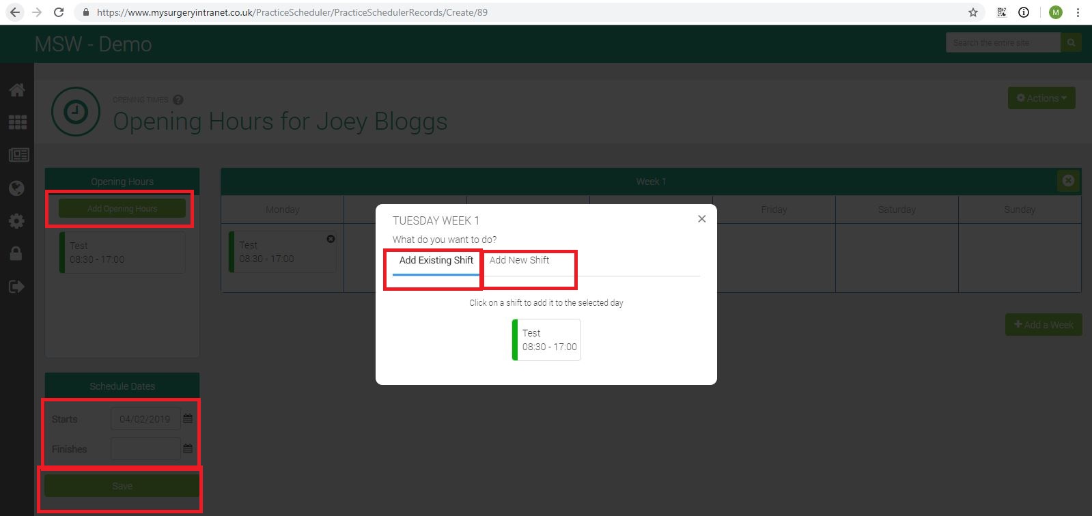The image size is (1092, 516).
Task: Bookmark this page with the star icon
Action: coord(973,12)
